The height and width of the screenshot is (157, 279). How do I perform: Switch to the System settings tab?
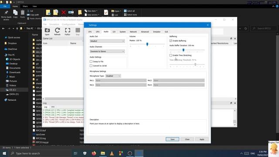122,32
